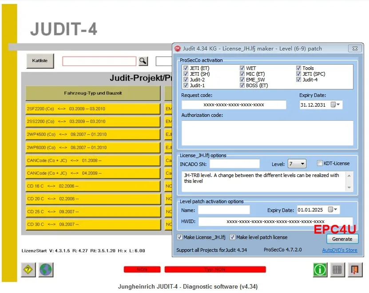Toggle BOSS (ET) checkbox
The width and height of the screenshot is (369, 293).
(x=242, y=85)
